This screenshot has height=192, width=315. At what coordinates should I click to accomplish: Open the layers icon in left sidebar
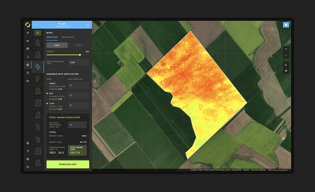click(28, 33)
